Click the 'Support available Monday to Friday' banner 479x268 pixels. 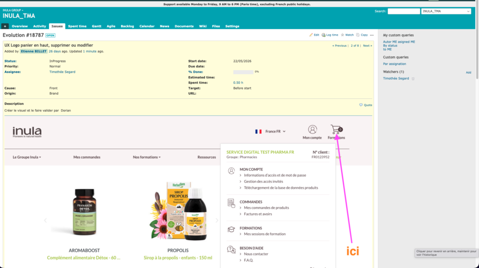[x=237, y=4]
